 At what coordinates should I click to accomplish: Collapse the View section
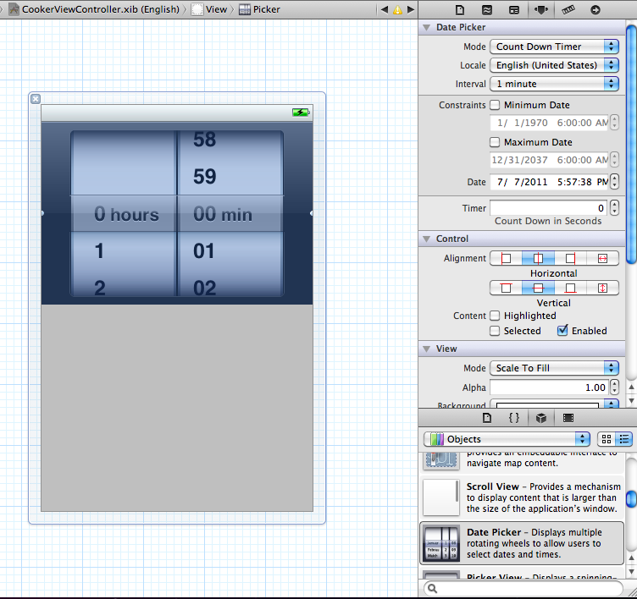[x=426, y=349]
